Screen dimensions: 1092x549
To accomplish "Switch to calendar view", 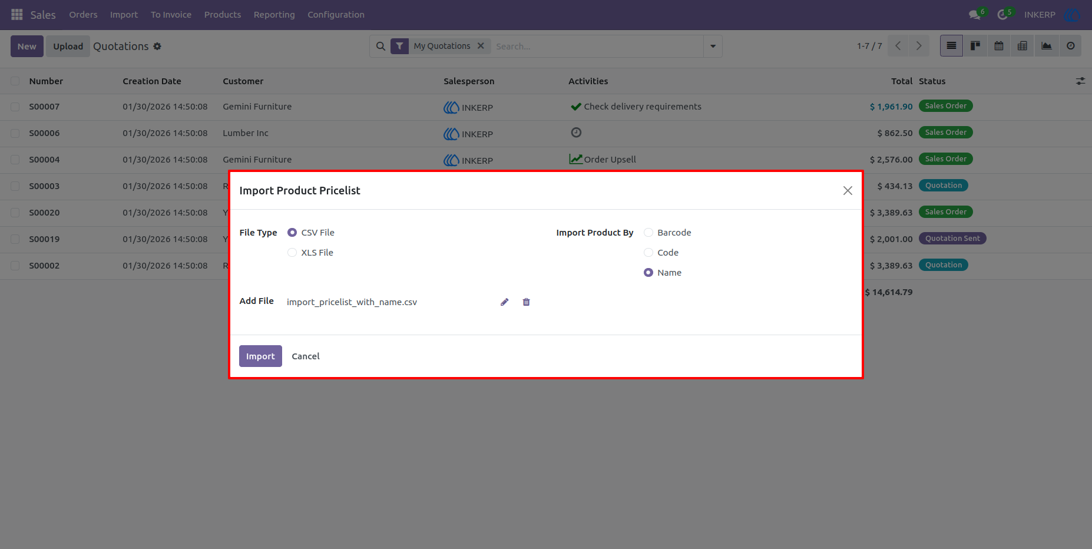I will click(999, 46).
